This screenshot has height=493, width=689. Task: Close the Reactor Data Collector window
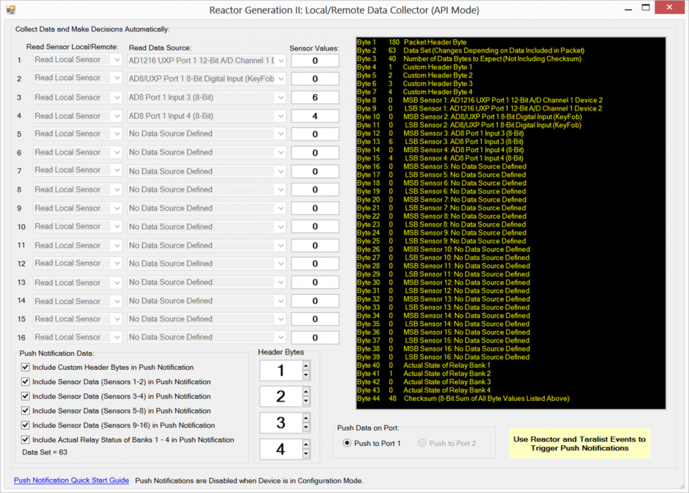tap(669, 7)
